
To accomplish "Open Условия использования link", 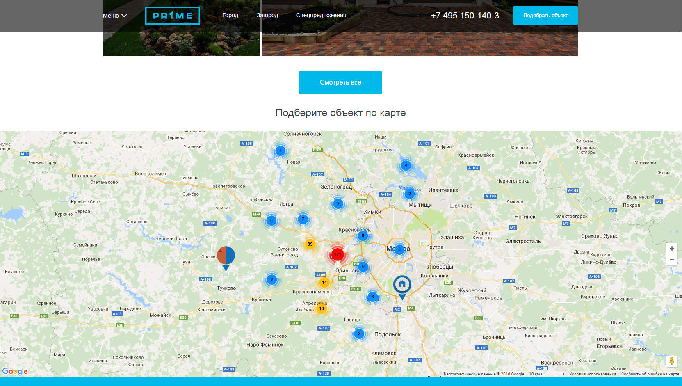I will point(593,374).
